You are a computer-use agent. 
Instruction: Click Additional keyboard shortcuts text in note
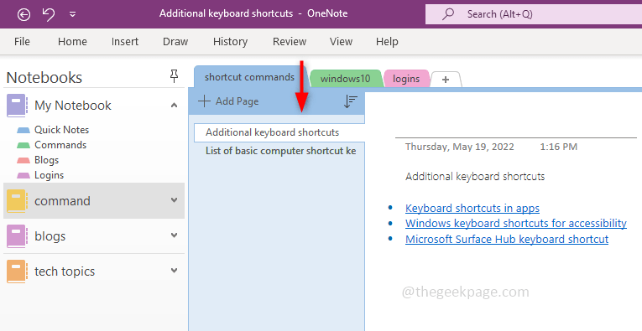click(475, 177)
